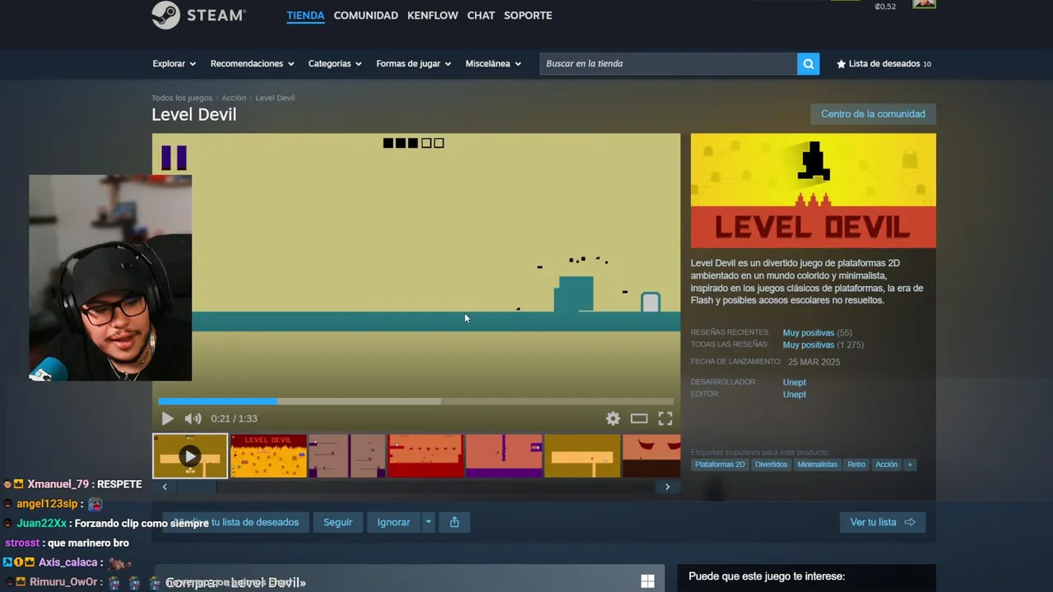Select the sixth thumbnail with yellow T-platform
The height and width of the screenshot is (592, 1053).
(582, 456)
